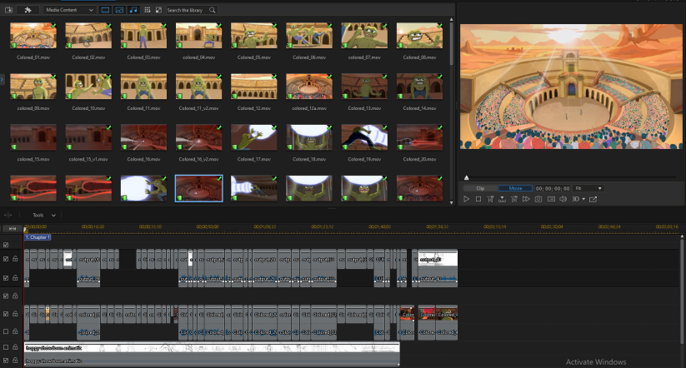Move the preview playback position slider
This screenshot has width=686, height=368.
(x=467, y=177)
